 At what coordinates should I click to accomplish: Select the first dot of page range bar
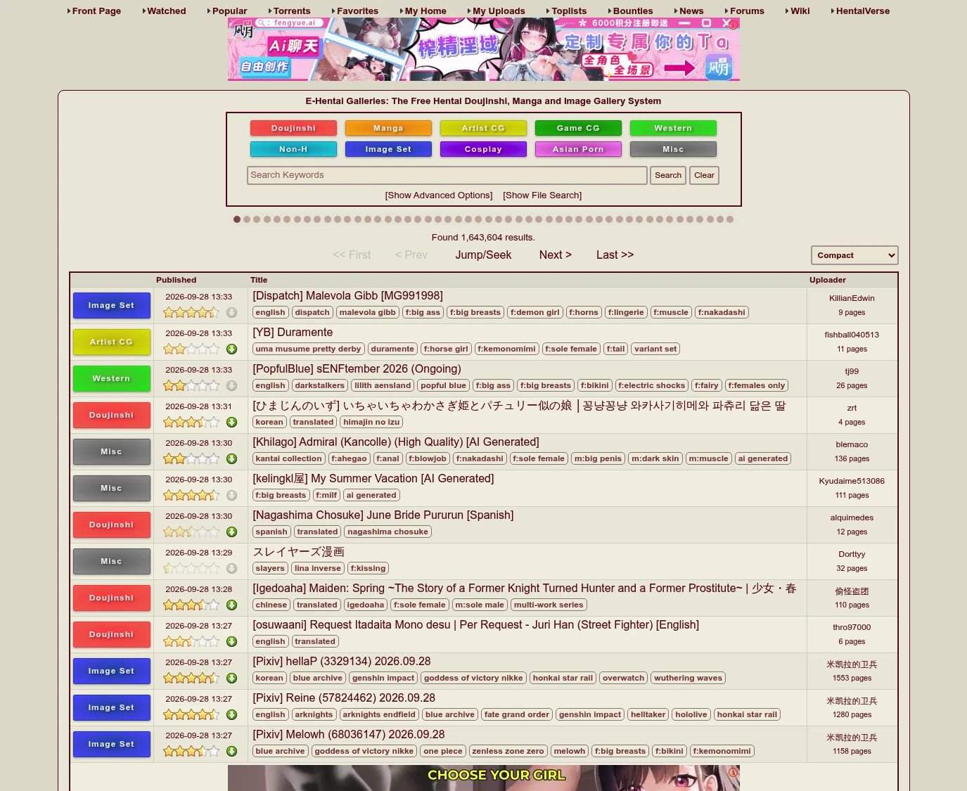(237, 219)
